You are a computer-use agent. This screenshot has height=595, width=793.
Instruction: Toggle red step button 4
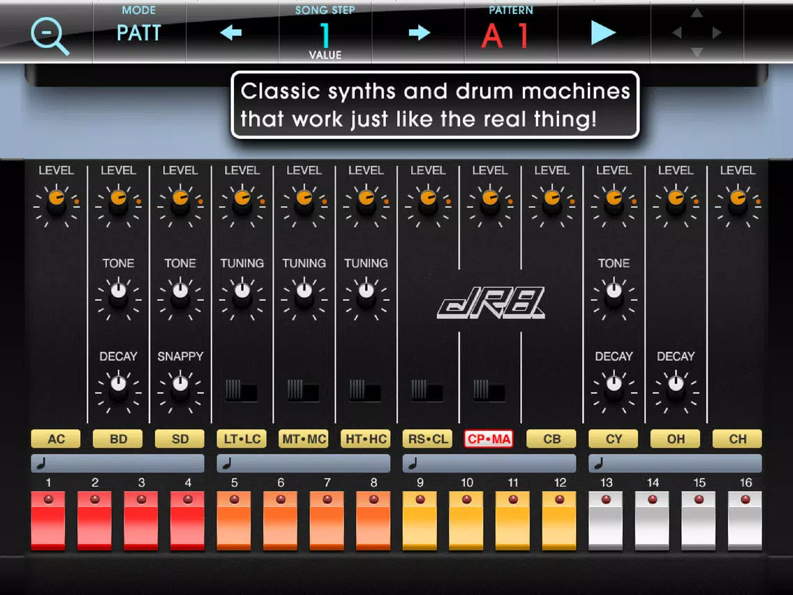tap(188, 521)
